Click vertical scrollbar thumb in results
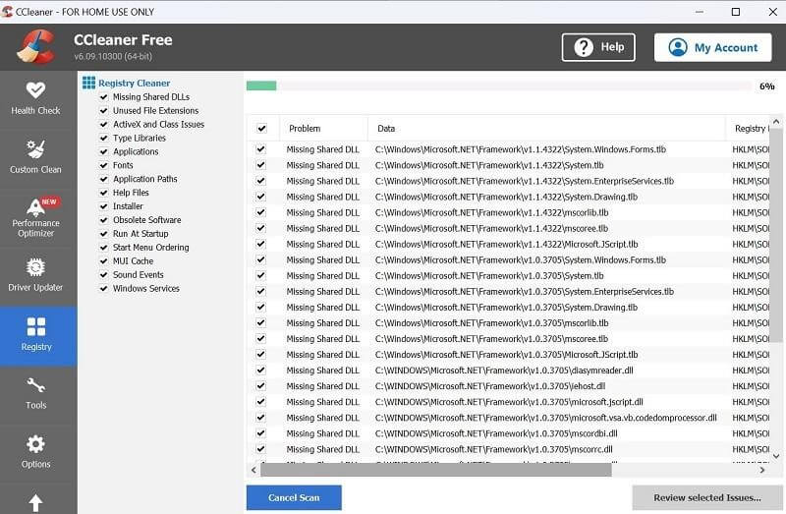This screenshot has height=514, width=786. (x=776, y=236)
